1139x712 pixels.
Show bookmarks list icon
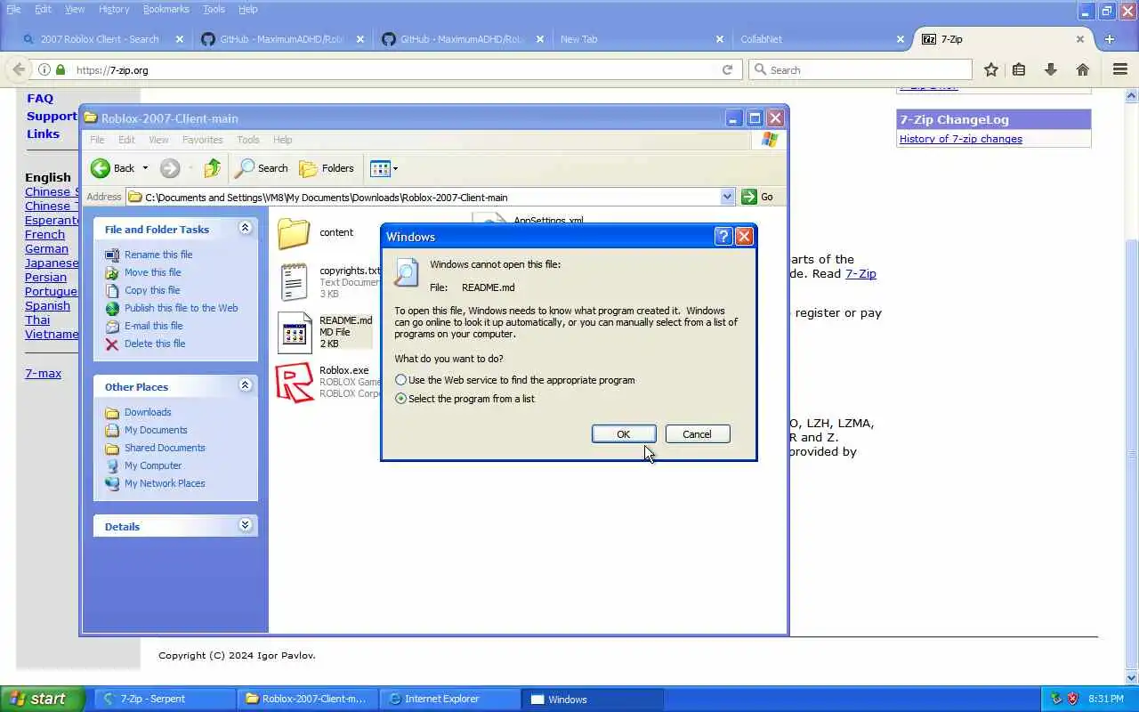click(x=1020, y=69)
